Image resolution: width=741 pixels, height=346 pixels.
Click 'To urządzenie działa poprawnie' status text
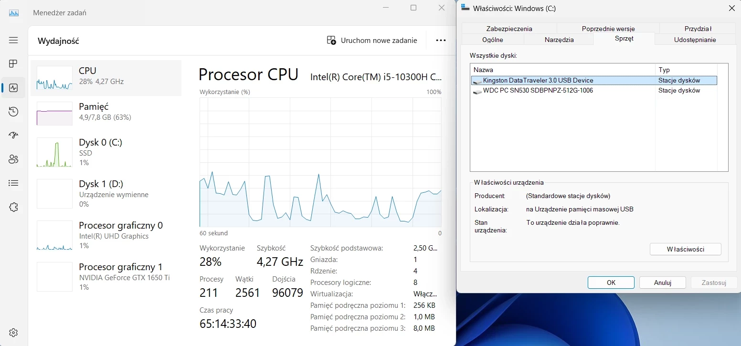(x=573, y=222)
